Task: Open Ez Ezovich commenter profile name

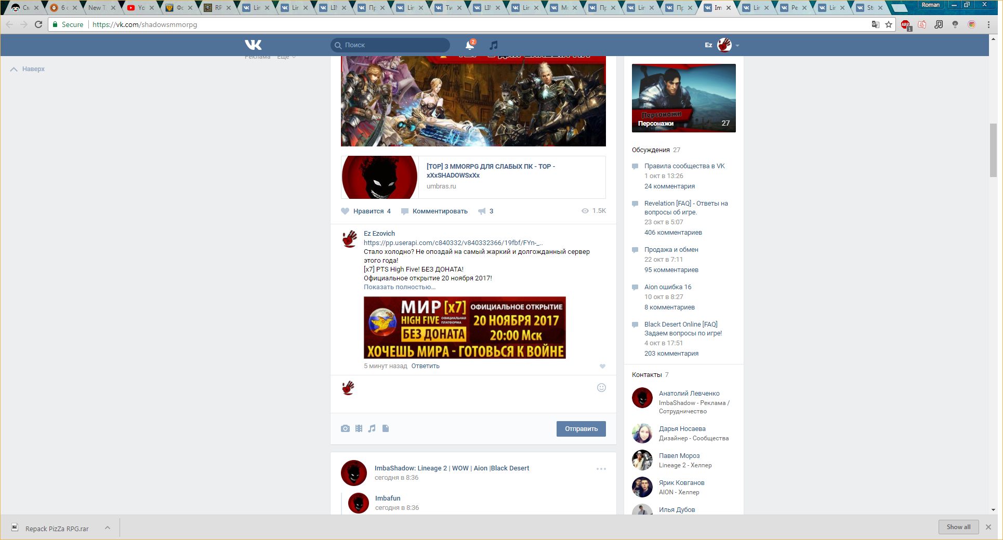Action: (379, 234)
